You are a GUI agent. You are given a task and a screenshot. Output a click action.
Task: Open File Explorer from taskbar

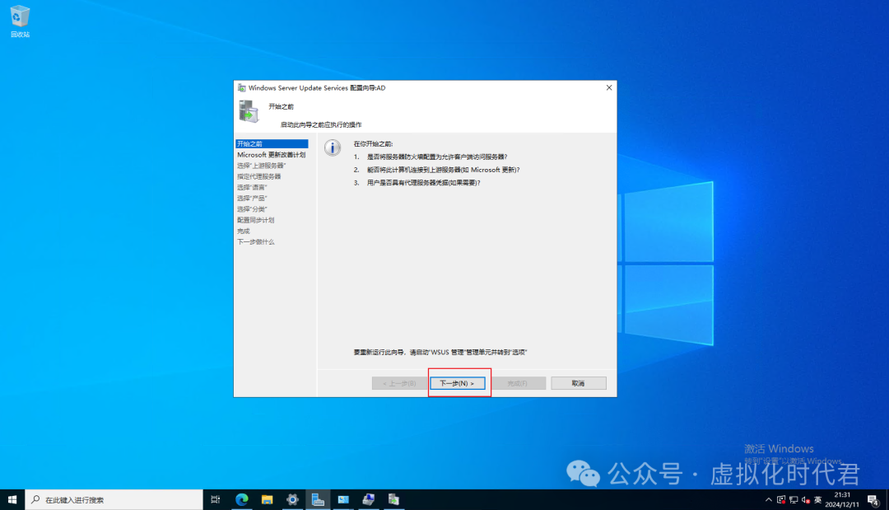click(267, 500)
